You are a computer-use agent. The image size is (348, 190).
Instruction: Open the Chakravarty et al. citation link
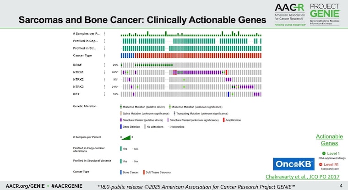tap(302, 176)
